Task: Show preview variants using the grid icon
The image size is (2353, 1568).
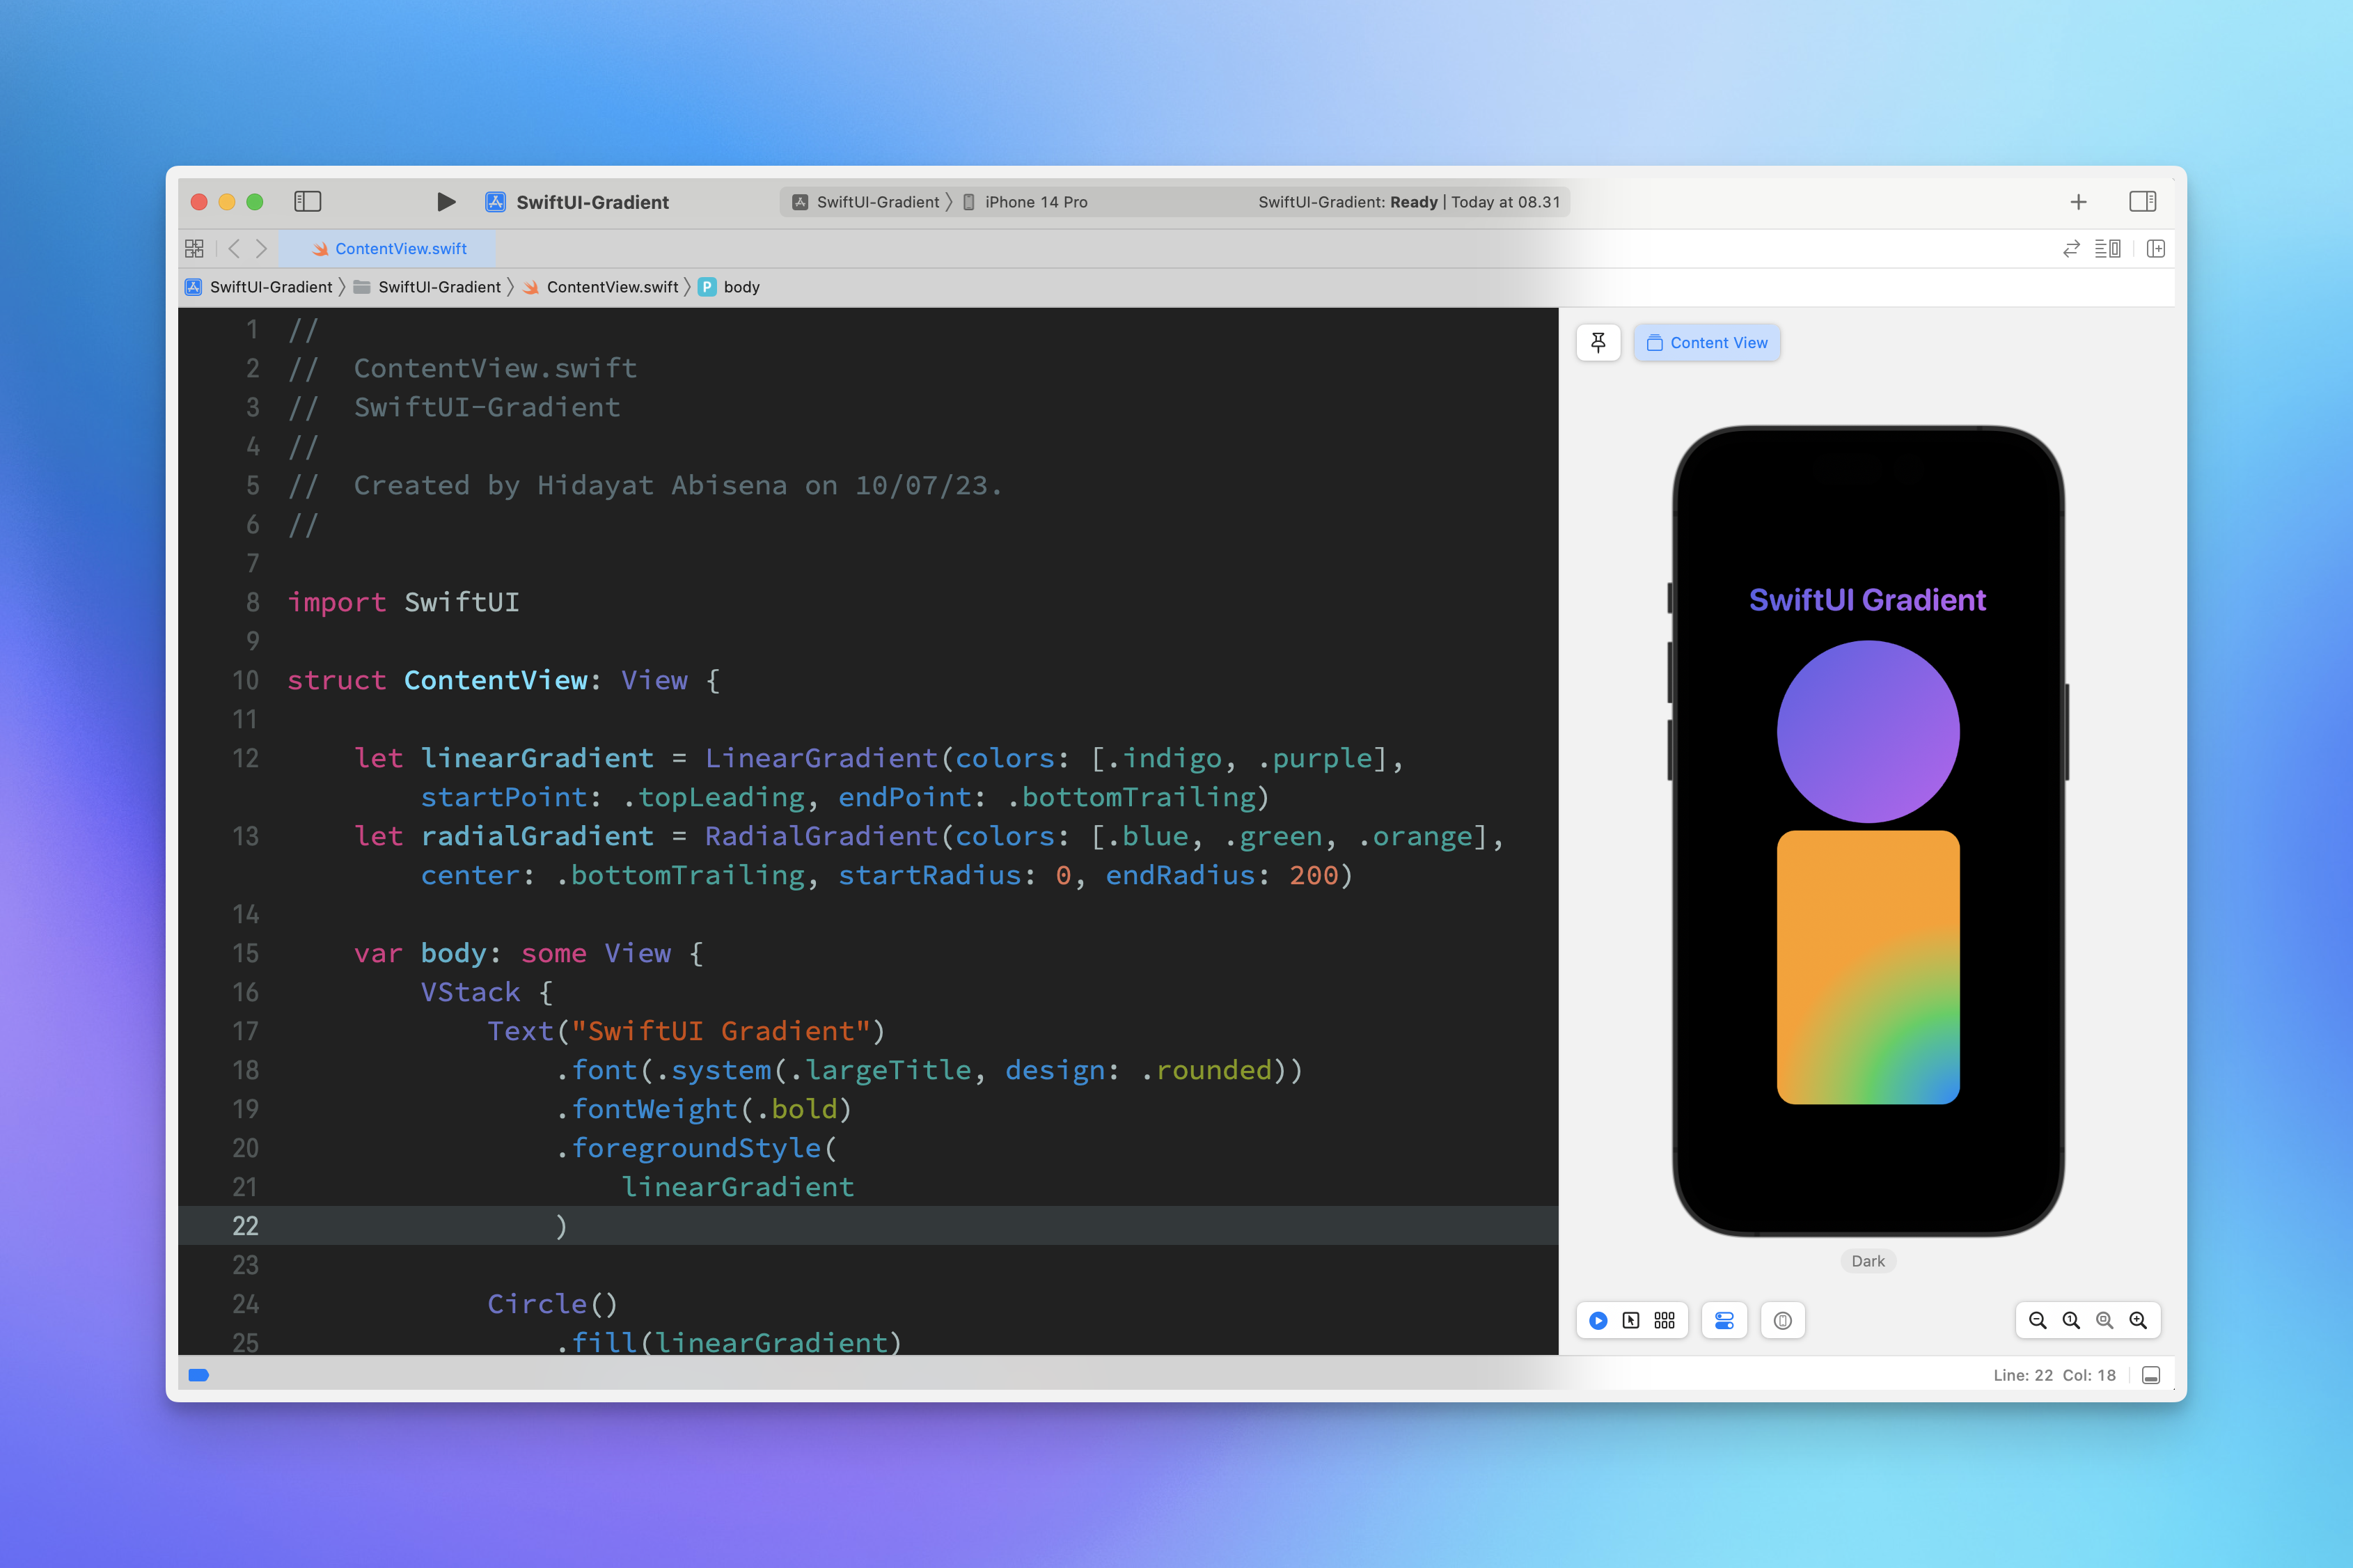Action: coord(1663,1320)
